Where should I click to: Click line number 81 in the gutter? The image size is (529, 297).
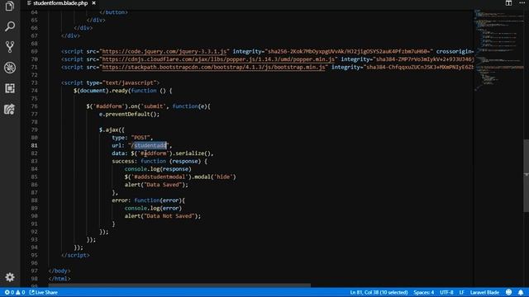coord(34,145)
